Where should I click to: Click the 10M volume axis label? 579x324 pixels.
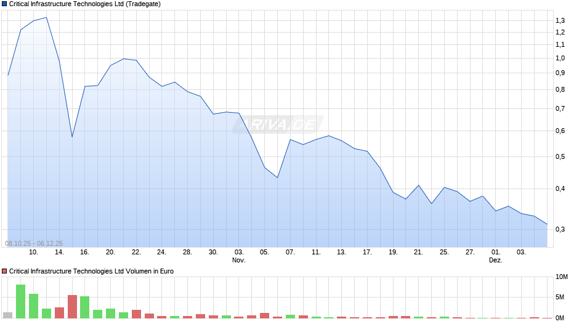click(562, 277)
